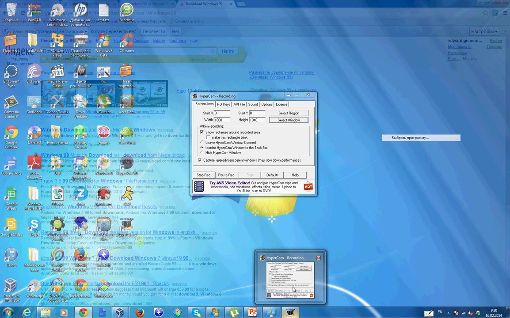Open the Настройки dropdown in browser
This screenshot has height=318, width=510.
(484, 31)
